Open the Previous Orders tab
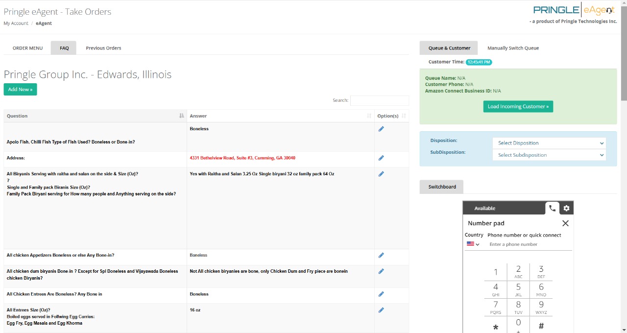627x333 pixels. 103,48
